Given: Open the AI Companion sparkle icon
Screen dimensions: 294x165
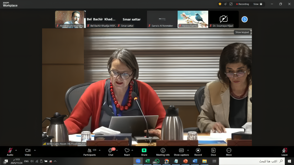Looking at the screenshot, I should pos(225,4).
